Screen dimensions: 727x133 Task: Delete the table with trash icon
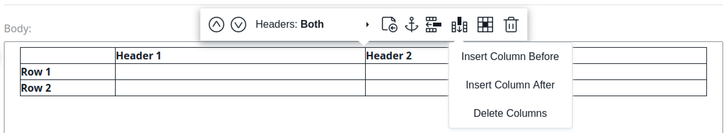(511, 25)
